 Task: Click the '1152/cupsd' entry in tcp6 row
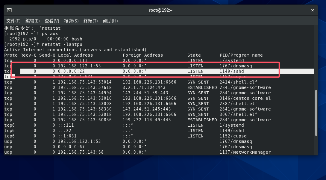click(233, 136)
